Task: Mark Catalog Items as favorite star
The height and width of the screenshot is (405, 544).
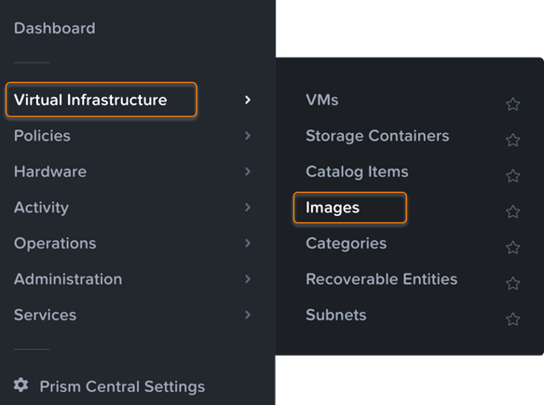Action: click(512, 176)
